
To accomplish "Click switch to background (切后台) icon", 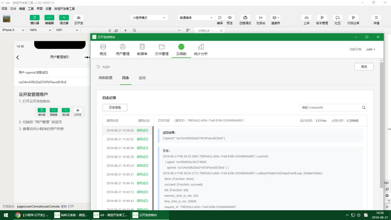I will point(261,18).
